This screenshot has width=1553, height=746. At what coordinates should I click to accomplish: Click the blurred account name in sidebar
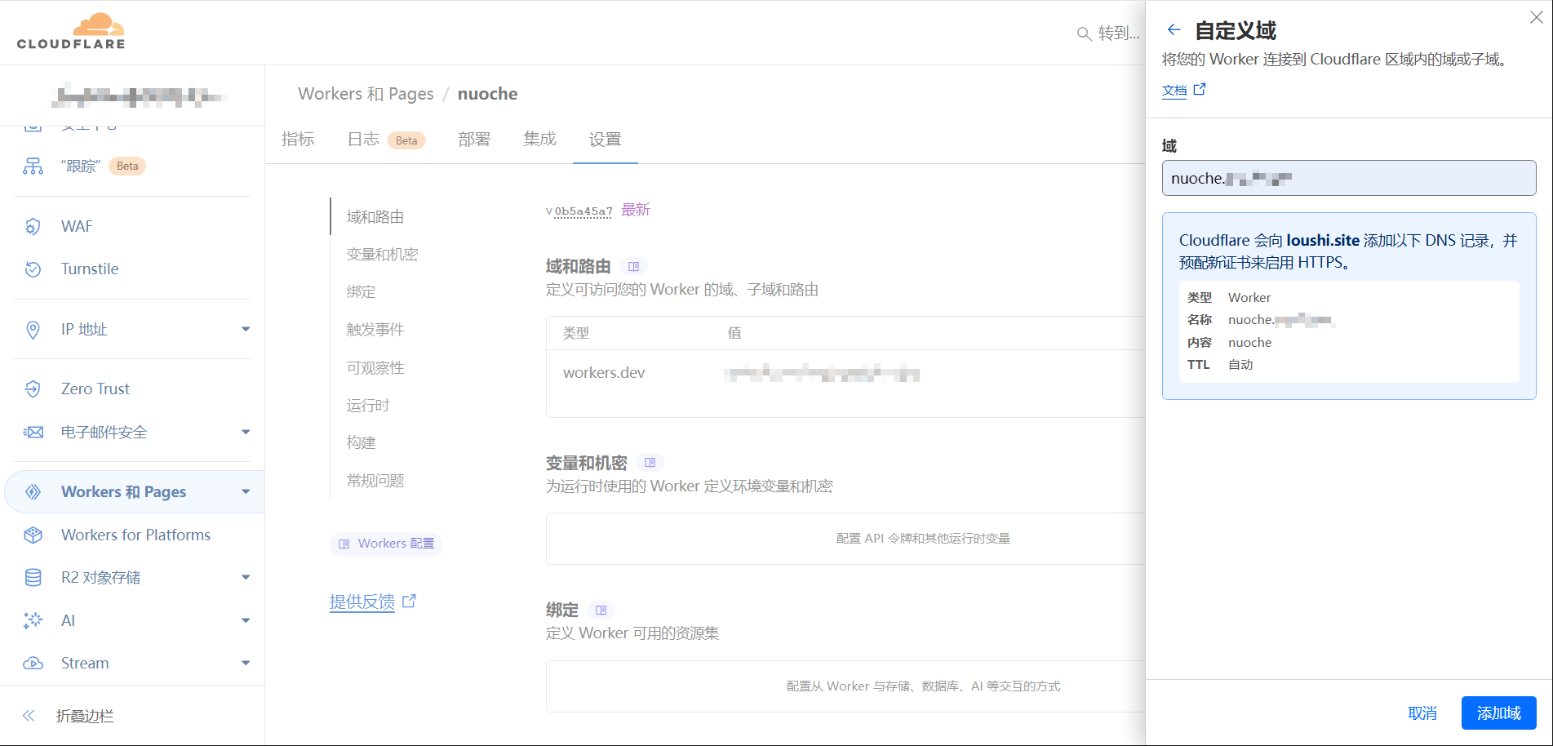pyautogui.click(x=139, y=96)
